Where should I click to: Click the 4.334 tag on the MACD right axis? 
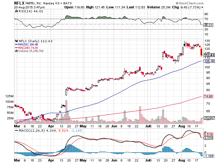[208, 138]
